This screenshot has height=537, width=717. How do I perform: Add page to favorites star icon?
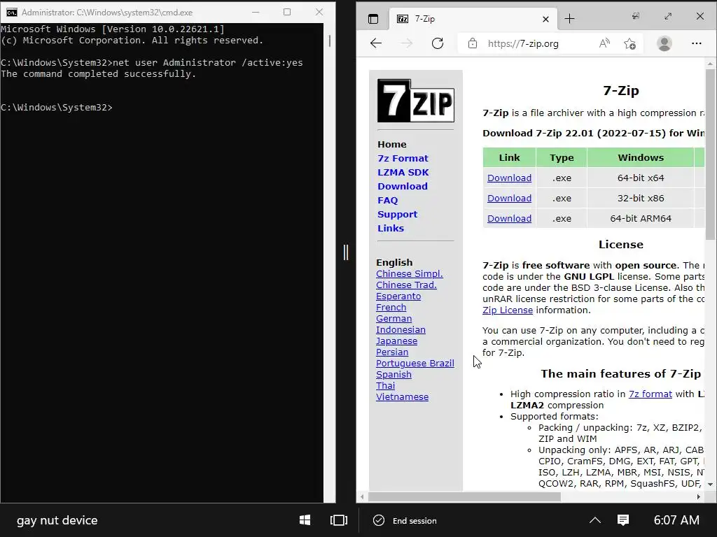629,44
